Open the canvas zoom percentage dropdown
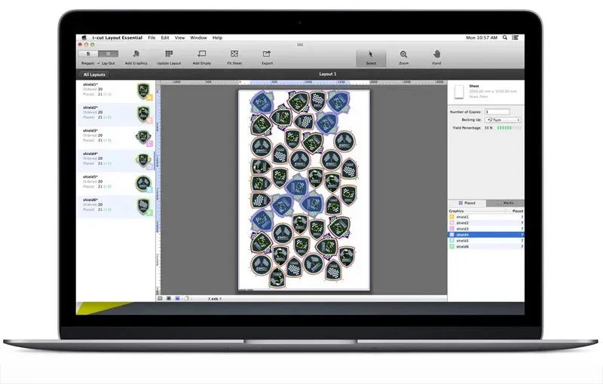The width and height of the screenshot is (603, 384). click(217, 298)
